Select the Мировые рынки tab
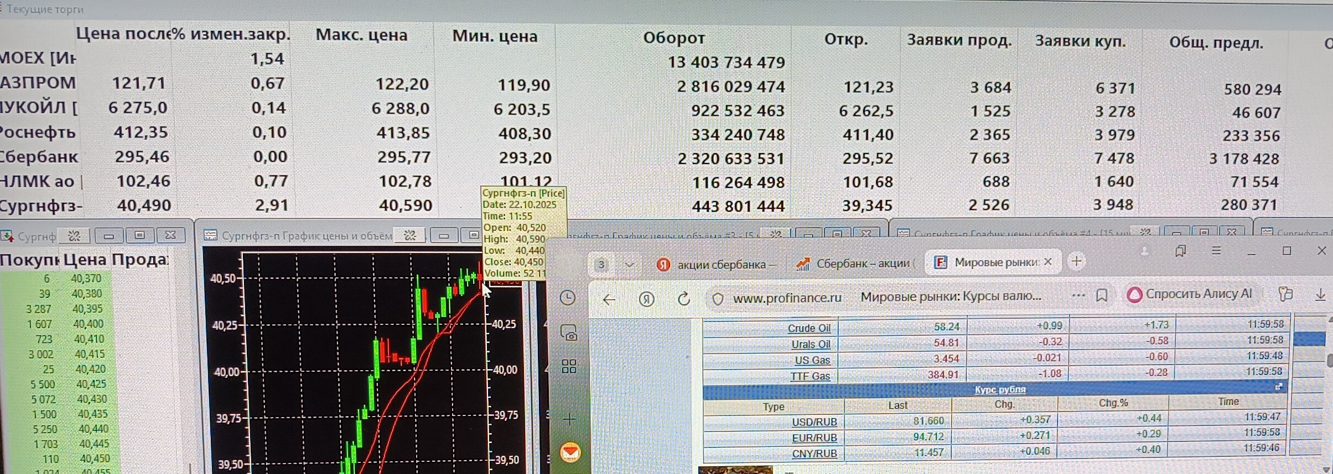The width and height of the screenshot is (1333, 474). click(992, 262)
